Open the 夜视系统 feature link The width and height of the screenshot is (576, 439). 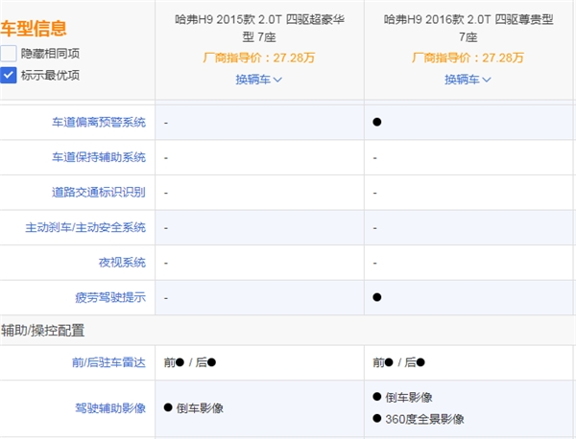122,263
